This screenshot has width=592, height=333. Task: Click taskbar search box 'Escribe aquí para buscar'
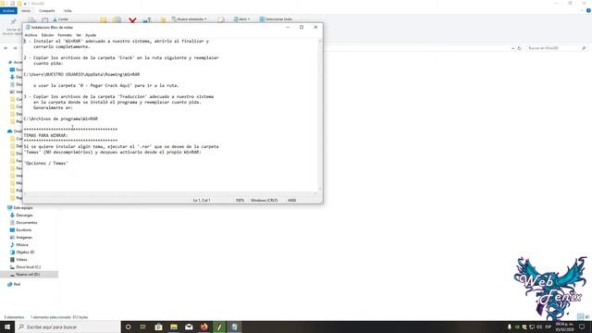[68, 327]
